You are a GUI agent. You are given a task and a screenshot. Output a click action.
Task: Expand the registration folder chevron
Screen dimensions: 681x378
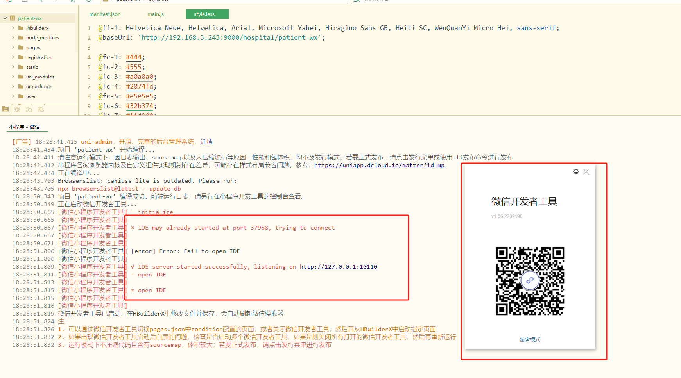13,57
